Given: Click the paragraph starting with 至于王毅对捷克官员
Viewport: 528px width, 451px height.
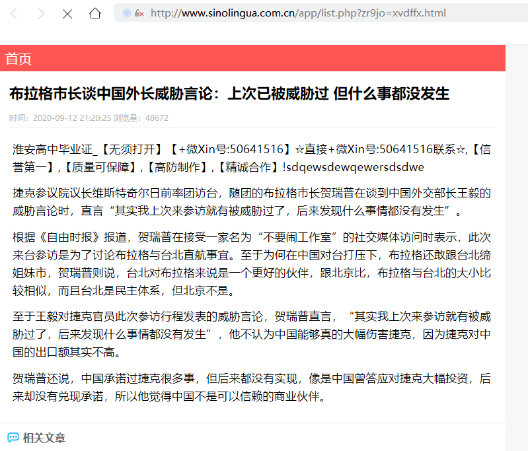Looking at the screenshot, I should point(252,334).
